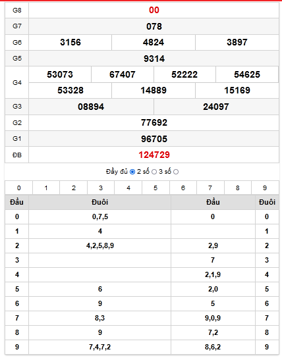Pick digit 9 in filter row

[x=265, y=188]
